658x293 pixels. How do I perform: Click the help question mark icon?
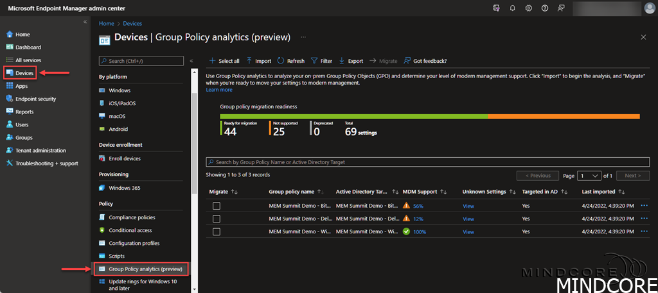coord(545,8)
